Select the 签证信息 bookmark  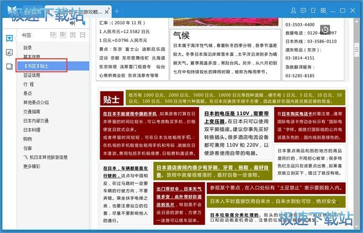[x=32, y=75]
